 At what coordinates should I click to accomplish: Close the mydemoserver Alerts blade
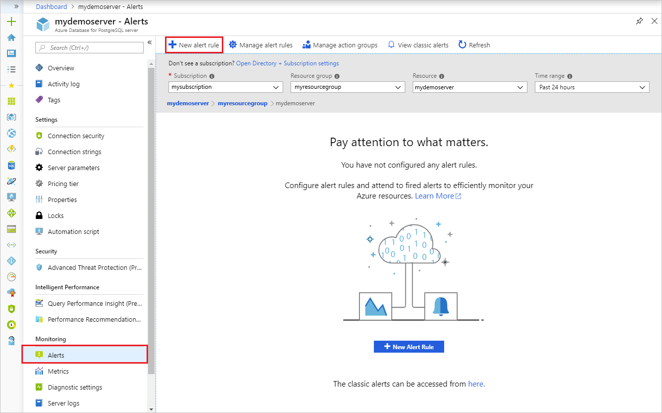655,21
